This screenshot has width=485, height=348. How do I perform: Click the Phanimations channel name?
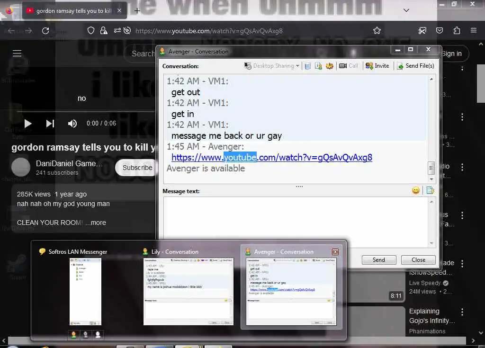[x=427, y=331]
